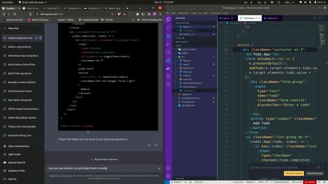This screenshot has height=184, width=328.
Task: Open Search view in VS Code activity bar
Action: coord(168,27)
